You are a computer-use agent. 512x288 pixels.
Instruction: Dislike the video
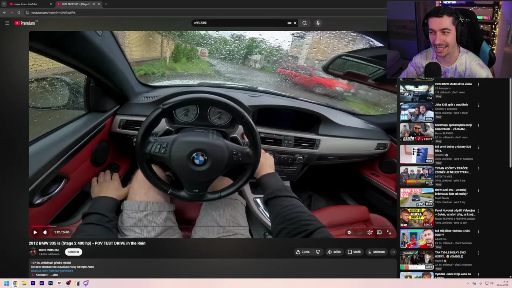pyautogui.click(x=318, y=252)
